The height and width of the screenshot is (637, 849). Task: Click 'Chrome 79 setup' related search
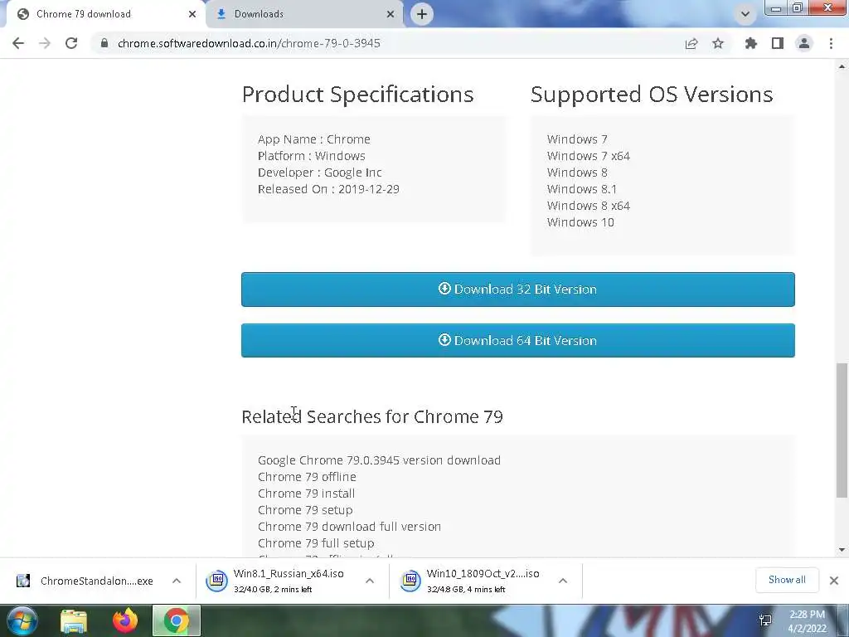305,510
